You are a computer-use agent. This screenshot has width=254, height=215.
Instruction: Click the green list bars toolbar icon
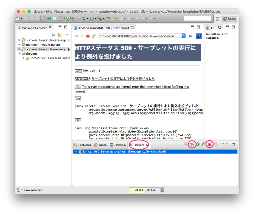point(49,19)
